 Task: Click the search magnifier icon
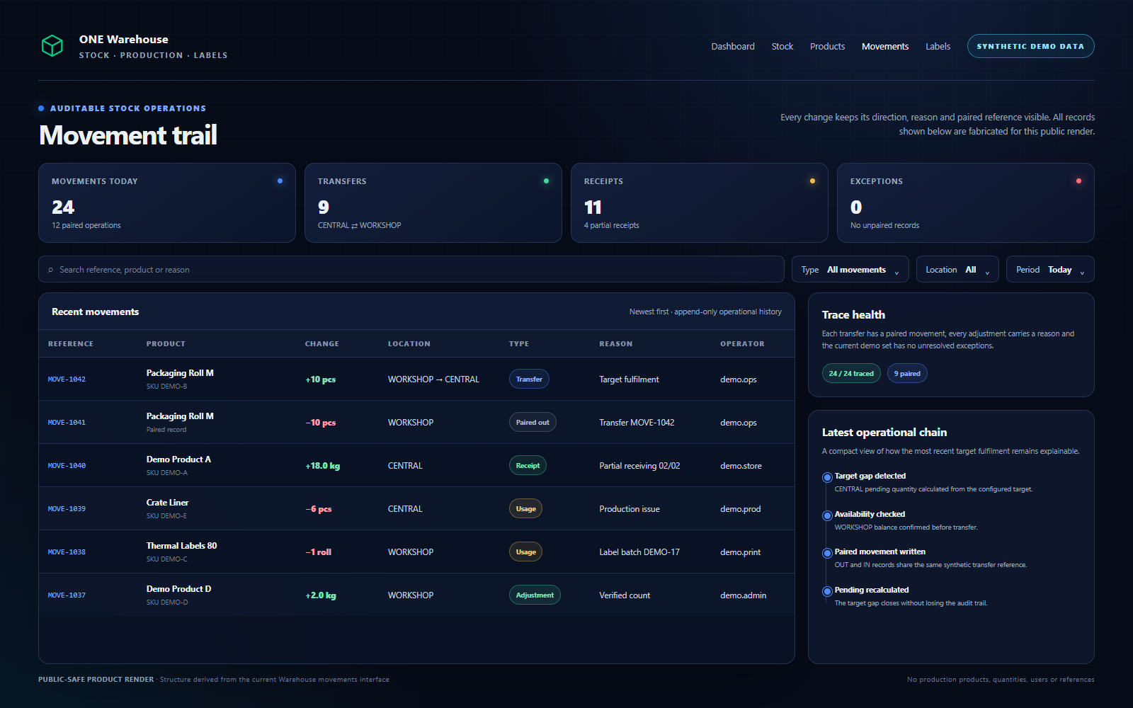click(51, 270)
